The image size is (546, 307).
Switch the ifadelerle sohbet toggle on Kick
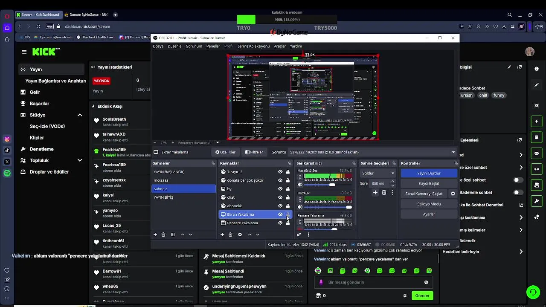click(518, 192)
